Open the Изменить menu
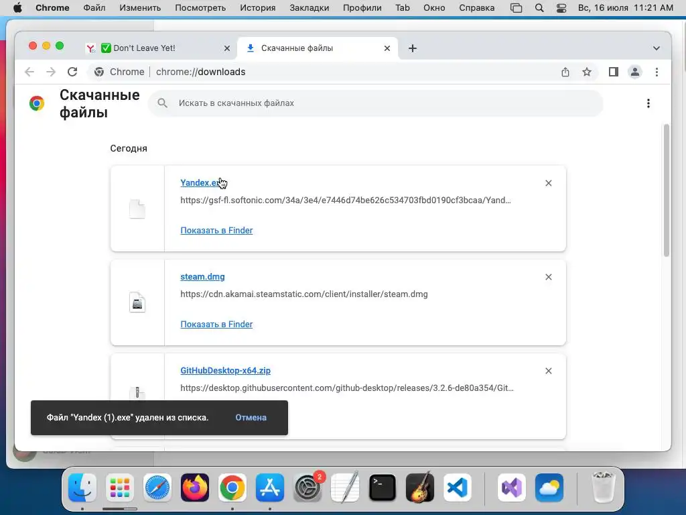 (140, 8)
